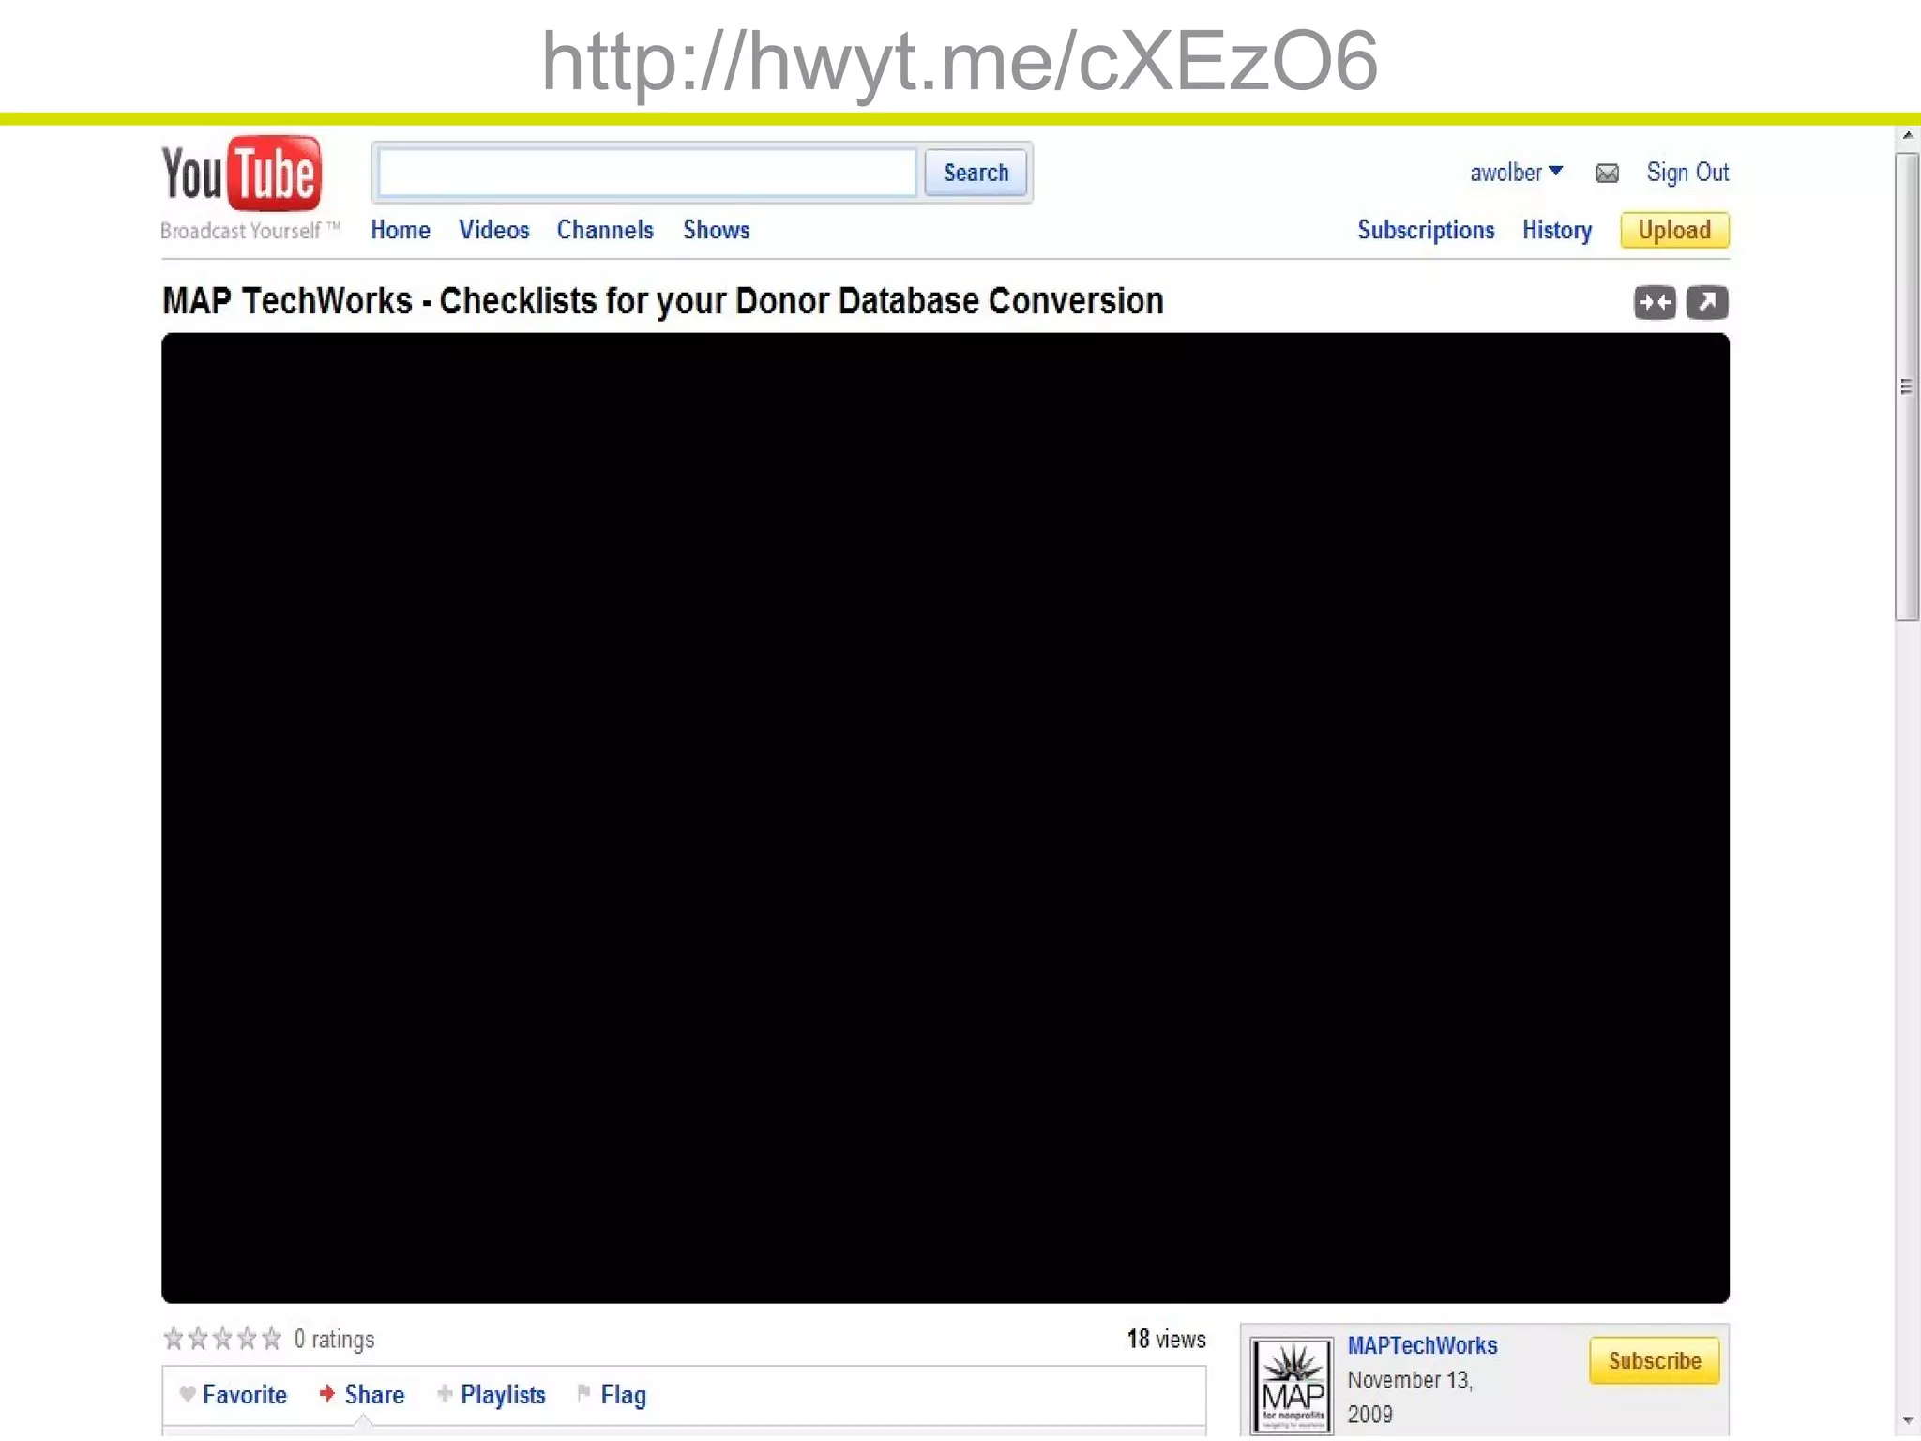This screenshot has width=1921, height=1441.
Task: Click the page scrollbar down arrow
Action: [1907, 1420]
